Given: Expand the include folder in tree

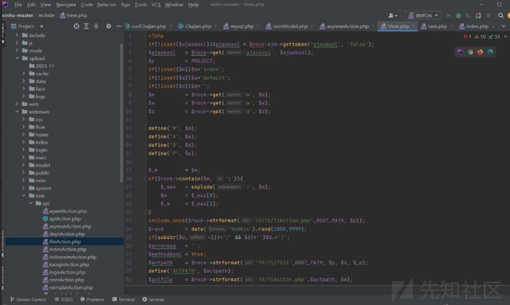Looking at the screenshot, I should click(17, 35).
